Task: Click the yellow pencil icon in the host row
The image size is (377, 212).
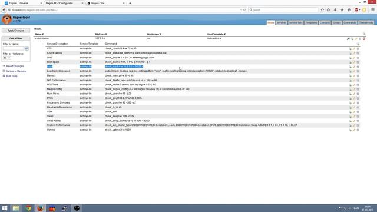Action: pyautogui.click(x=356, y=39)
